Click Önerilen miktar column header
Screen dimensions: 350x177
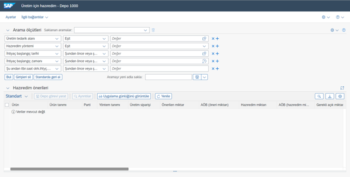(x=180, y=105)
